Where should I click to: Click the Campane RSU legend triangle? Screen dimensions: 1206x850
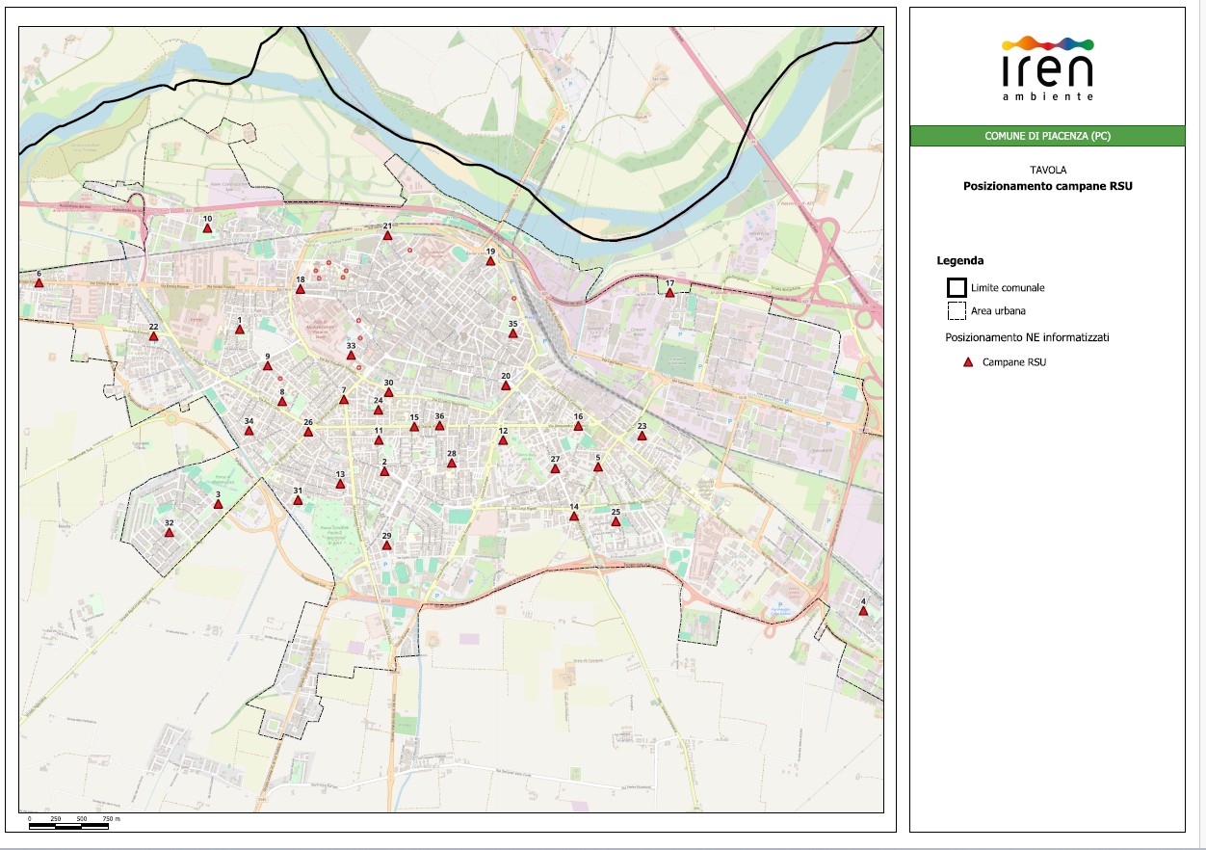point(969,363)
